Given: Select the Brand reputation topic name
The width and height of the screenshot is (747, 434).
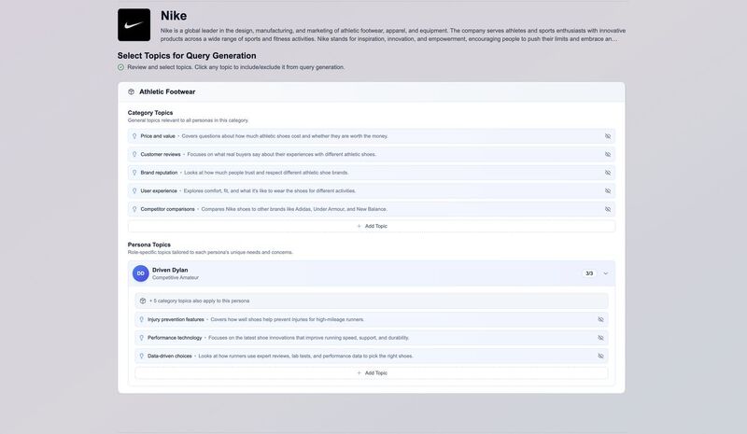Looking at the screenshot, I should [x=159, y=173].
